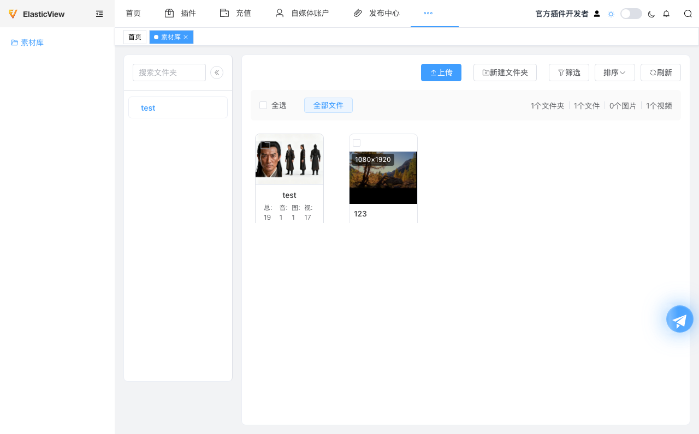Collapse the sidebar with the hamburger icon
The width and height of the screenshot is (699, 434).
point(99,14)
